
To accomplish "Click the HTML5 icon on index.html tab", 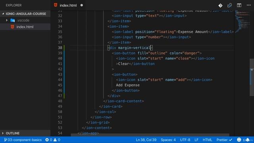I will [x=56, y=5].
